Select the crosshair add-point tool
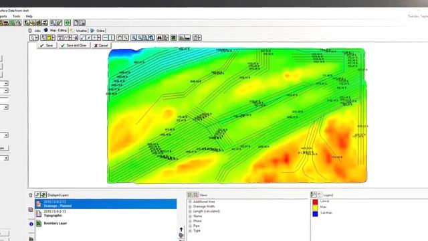 pyautogui.click(x=94, y=37)
